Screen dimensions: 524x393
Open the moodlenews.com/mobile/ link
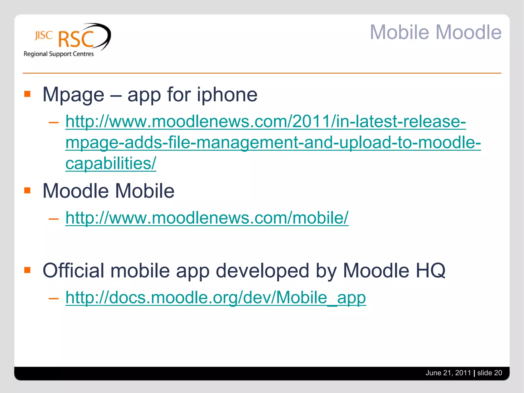click(207, 218)
